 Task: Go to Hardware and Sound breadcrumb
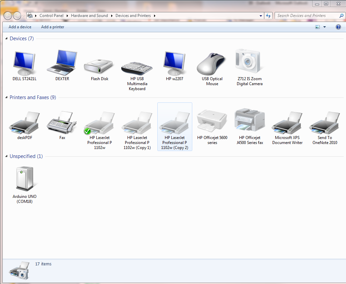(x=89, y=16)
